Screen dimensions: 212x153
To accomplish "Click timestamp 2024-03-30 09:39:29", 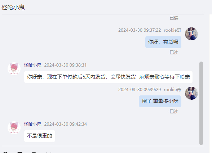I will [140, 90].
